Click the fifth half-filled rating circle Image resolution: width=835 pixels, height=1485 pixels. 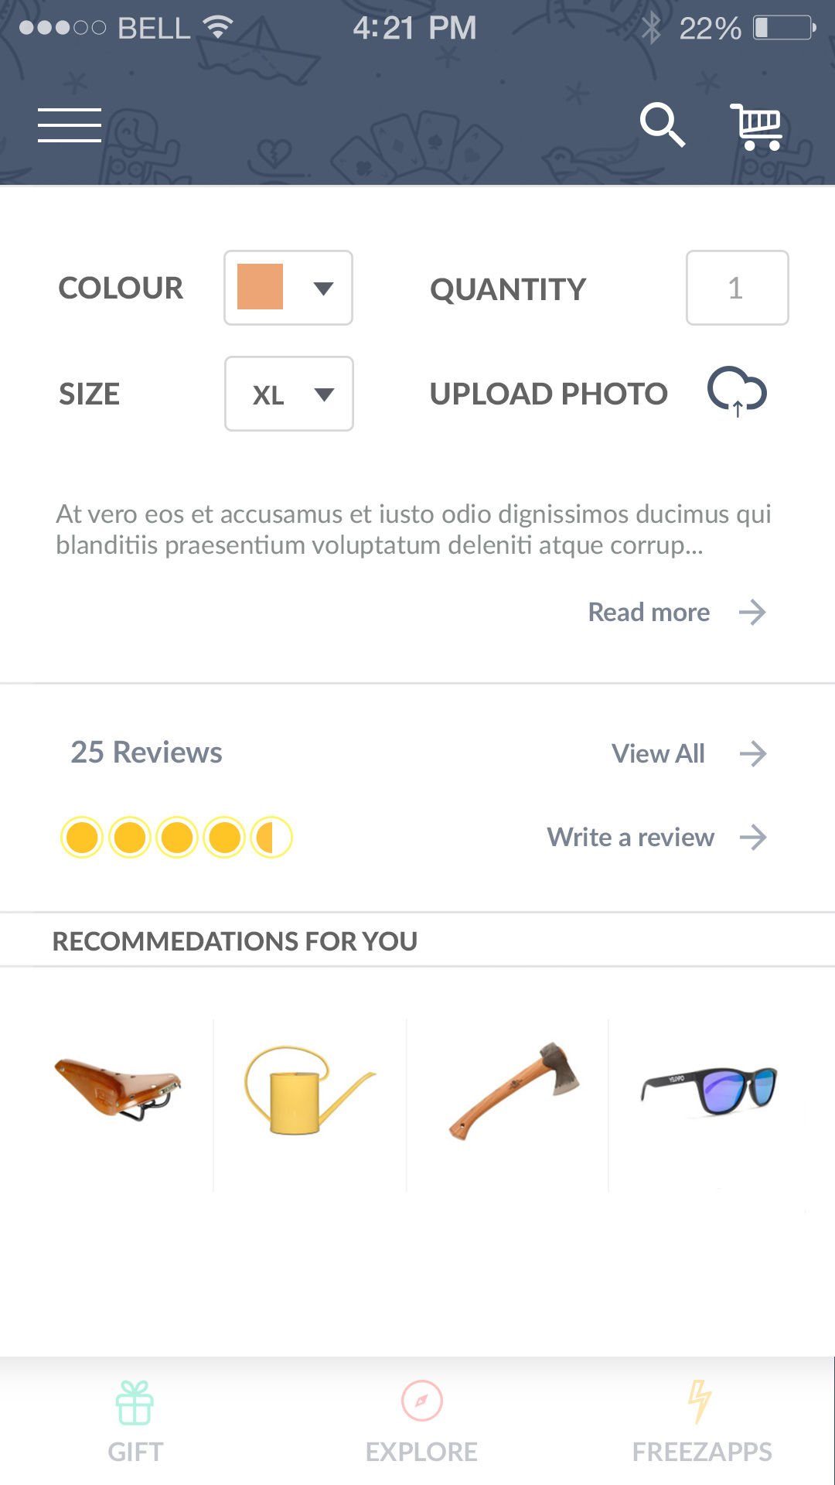click(x=271, y=838)
